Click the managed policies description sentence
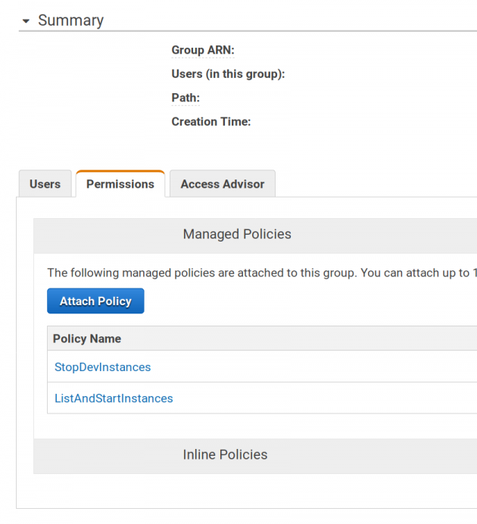This screenshot has width=477, height=524. tap(262, 273)
